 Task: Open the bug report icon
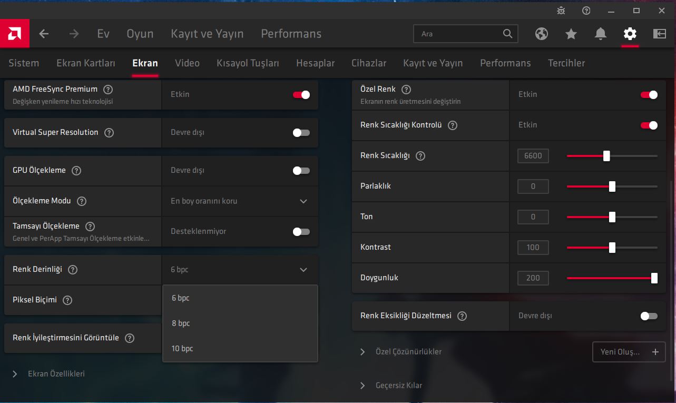(x=561, y=11)
